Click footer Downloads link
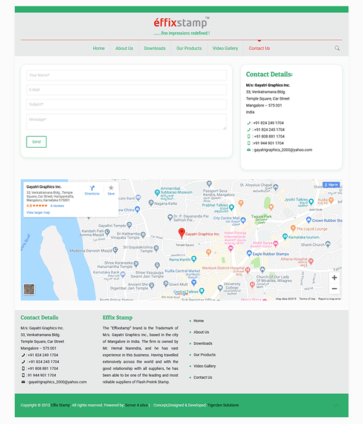 coord(203,343)
